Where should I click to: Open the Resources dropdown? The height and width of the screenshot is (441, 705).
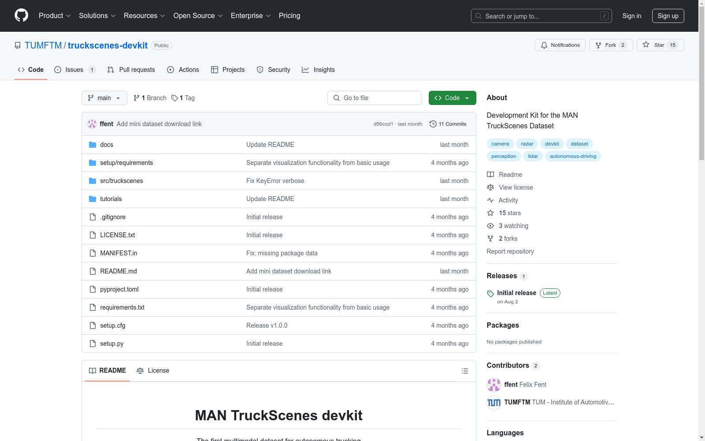[x=144, y=15]
